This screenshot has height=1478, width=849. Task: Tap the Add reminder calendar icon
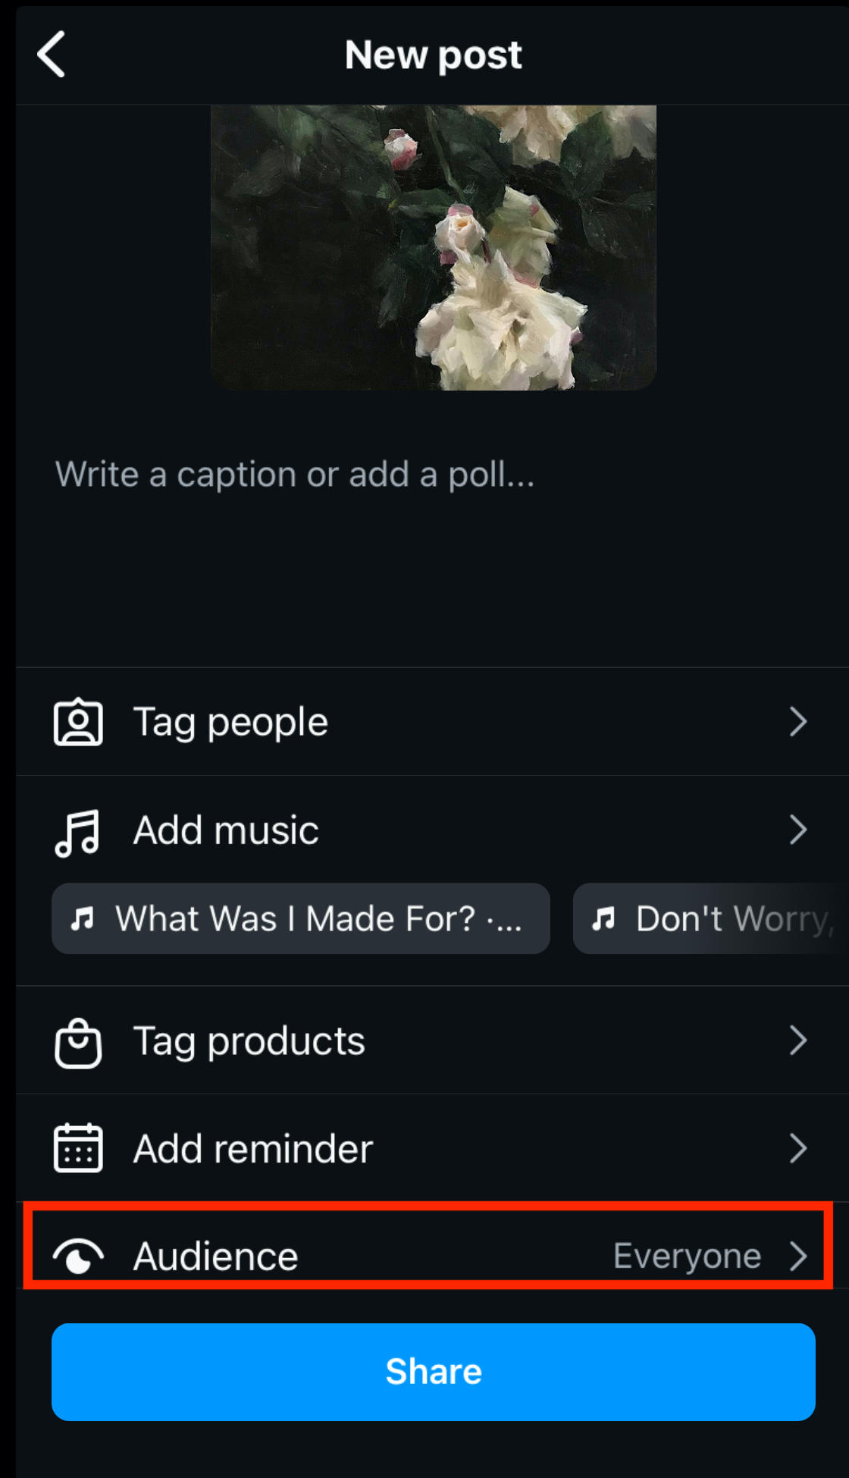tap(79, 1148)
